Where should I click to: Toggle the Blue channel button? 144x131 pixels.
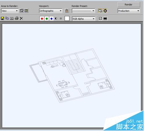(51, 19)
